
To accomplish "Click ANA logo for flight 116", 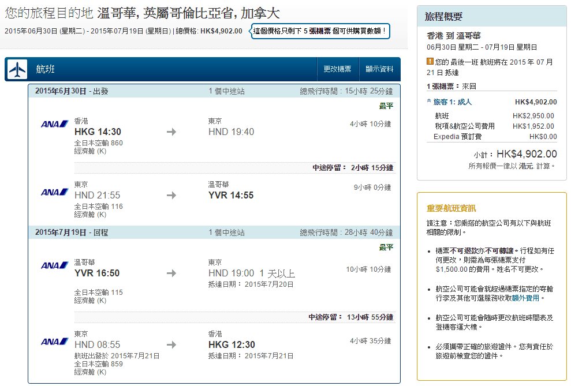I will coord(55,192).
